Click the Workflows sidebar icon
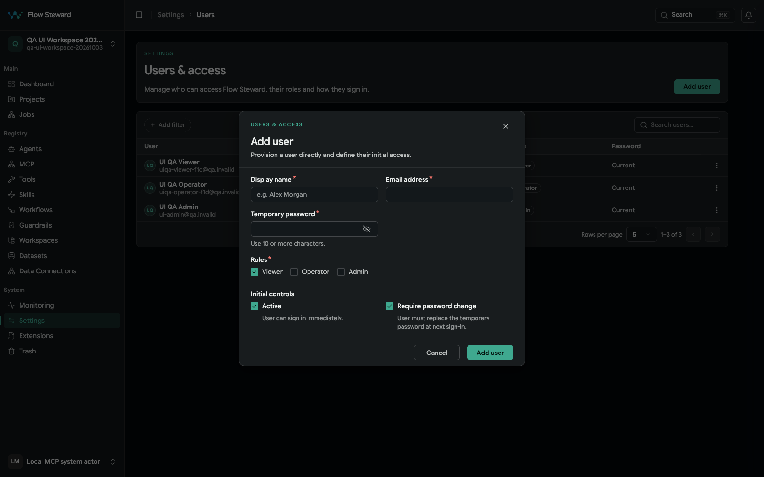The height and width of the screenshot is (477, 764). (11, 210)
